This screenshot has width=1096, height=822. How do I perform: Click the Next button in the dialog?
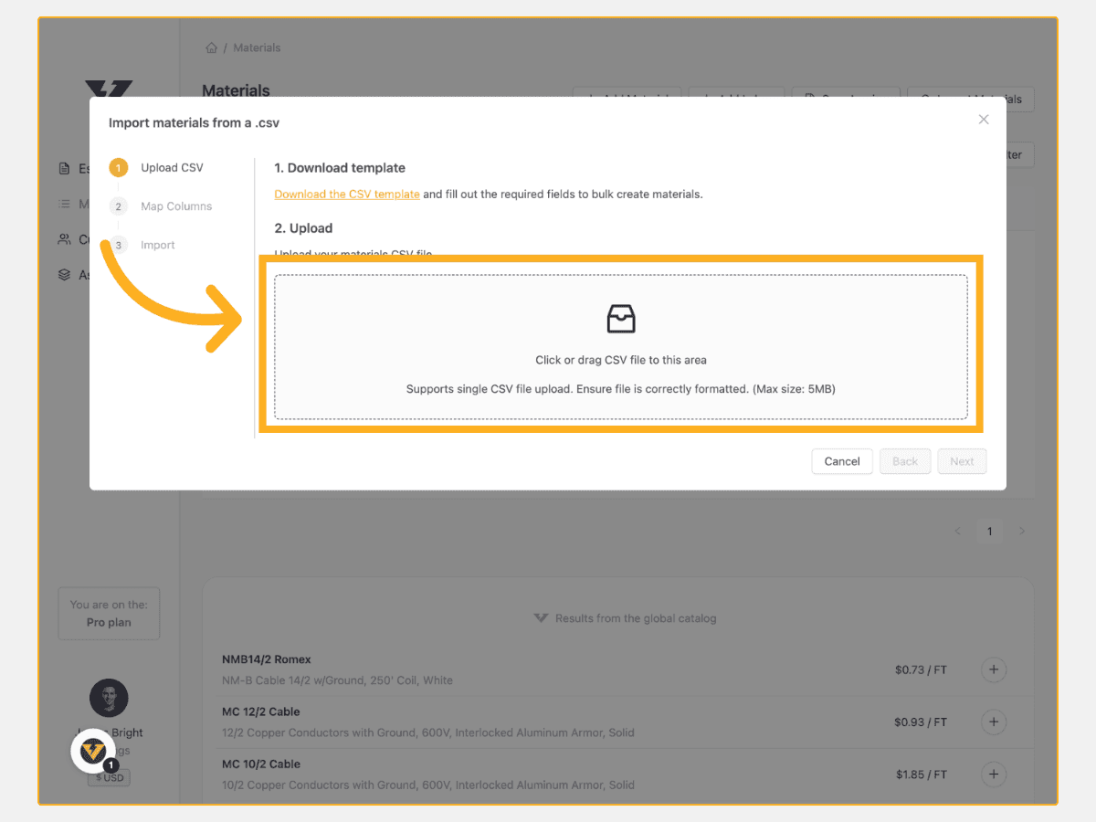(962, 461)
